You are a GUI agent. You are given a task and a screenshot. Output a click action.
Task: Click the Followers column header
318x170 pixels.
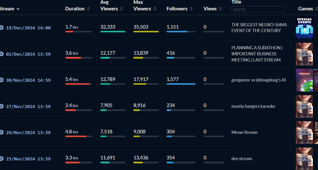coord(177,9)
